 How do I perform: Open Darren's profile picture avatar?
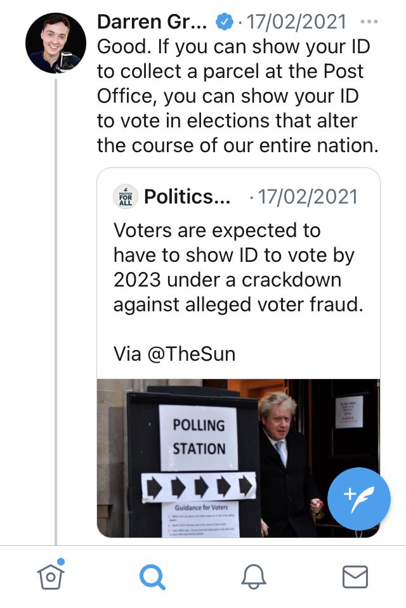coord(55,43)
